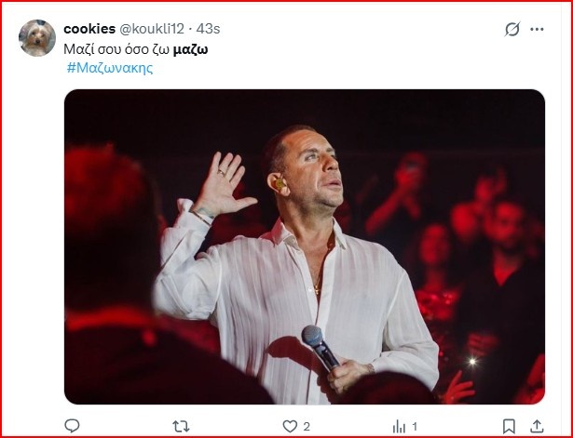Click the cookies display name
This screenshot has width=573, height=438.
pos(89,29)
